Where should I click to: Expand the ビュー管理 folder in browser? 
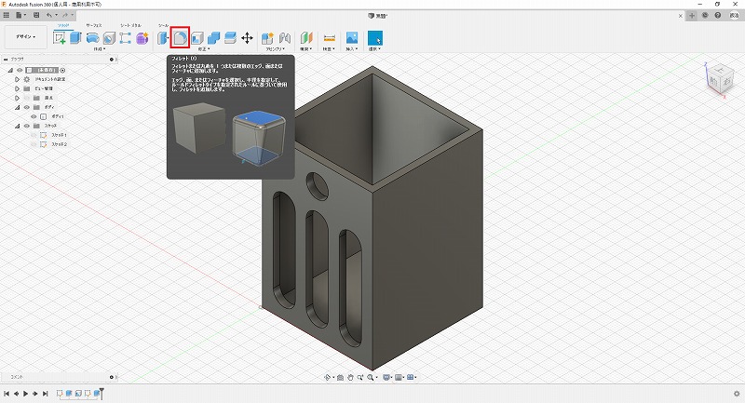pyautogui.click(x=16, y=88)
